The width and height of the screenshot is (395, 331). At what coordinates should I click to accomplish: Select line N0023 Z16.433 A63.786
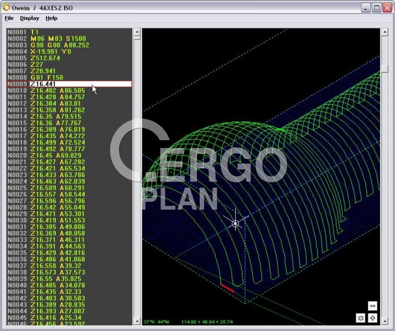tap(69, 175)
